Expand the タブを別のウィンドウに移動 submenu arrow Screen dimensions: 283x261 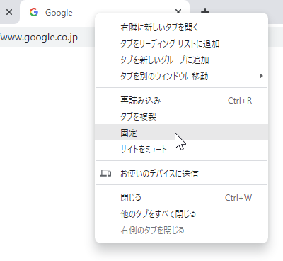click(x=261, y=76)
